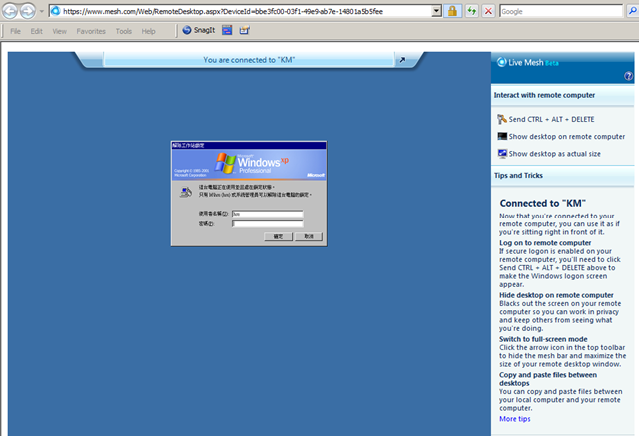Click the actual size monitor icon
This screenshot has height=436, width=639.
[502, 153]
